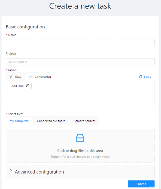Click the pencil icon on Raw tab
Screen dimensions: 161x189
pyautogui.click(x=11, y=77)
